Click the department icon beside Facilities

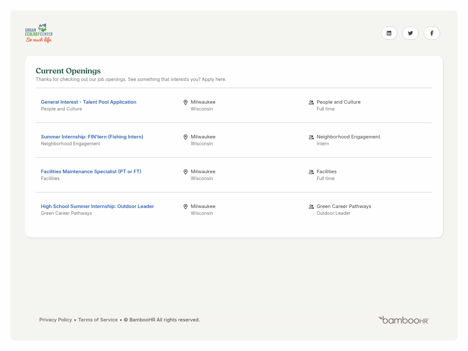(x=311, y=172)
